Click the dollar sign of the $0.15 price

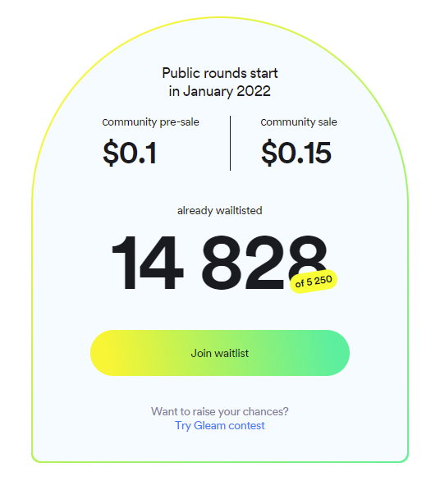[x=269, y=152]
